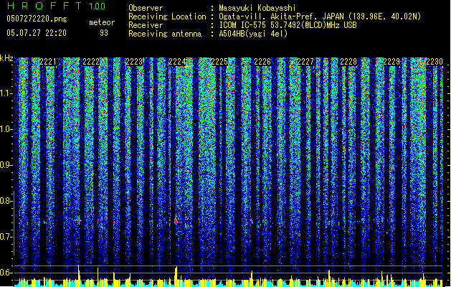Click the Ogata-vill. Akita-Pref. JAPAN location text
This screenshot has height=287, width=451.
[x=320, y=17]
